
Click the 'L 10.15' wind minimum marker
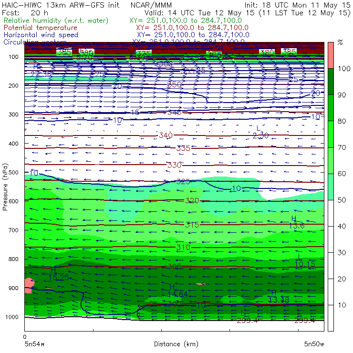click(x=305, y=260)
